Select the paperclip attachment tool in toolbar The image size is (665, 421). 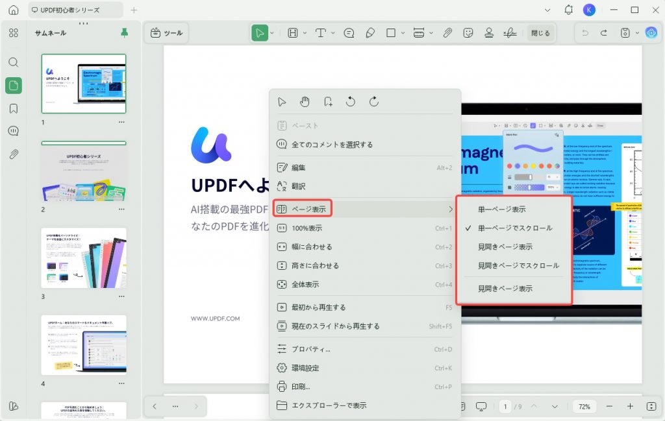447,33
